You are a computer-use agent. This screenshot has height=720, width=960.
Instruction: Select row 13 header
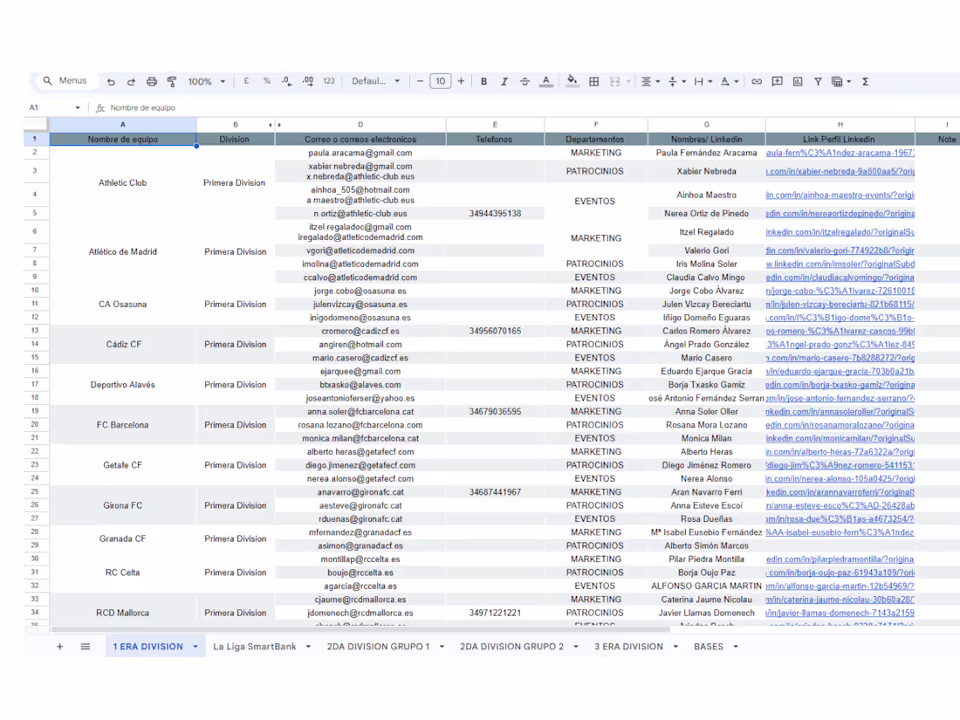[x=35, y=331]
